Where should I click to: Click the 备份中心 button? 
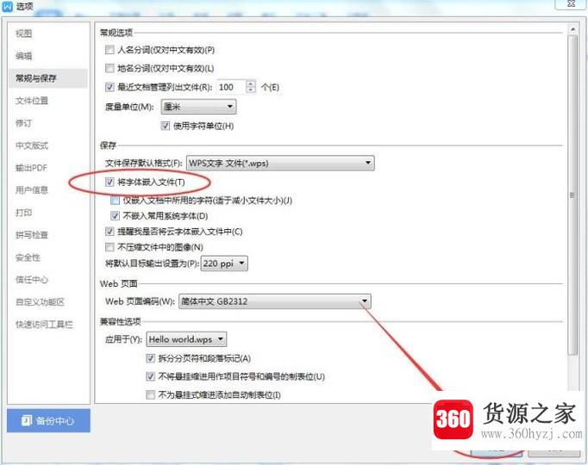point(48,420)
